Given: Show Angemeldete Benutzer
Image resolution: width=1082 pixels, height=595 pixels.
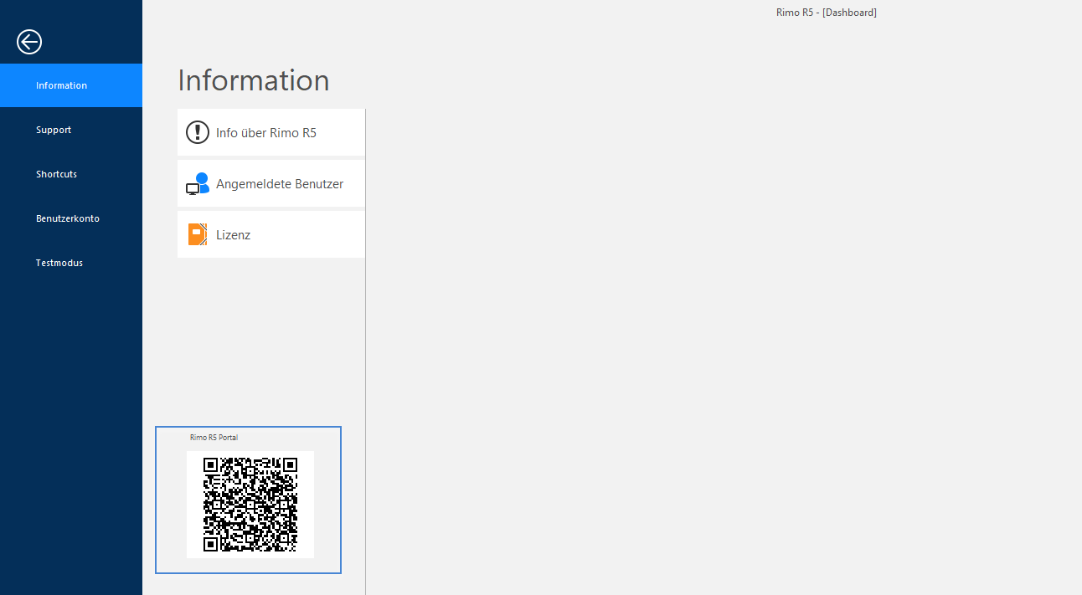Looking at the screenshot, I should click(x=271, y=183).
